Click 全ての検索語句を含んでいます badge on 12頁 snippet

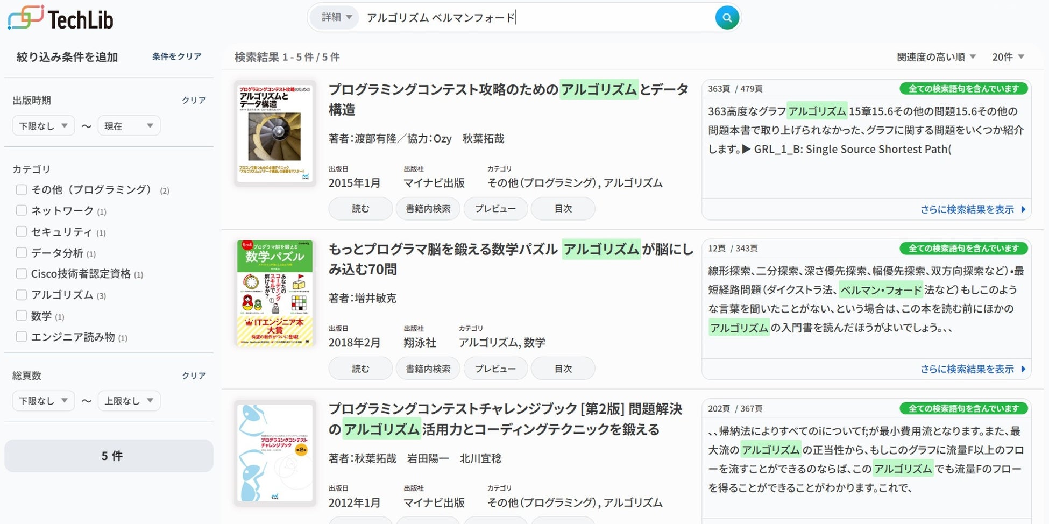tap(963, 249)
